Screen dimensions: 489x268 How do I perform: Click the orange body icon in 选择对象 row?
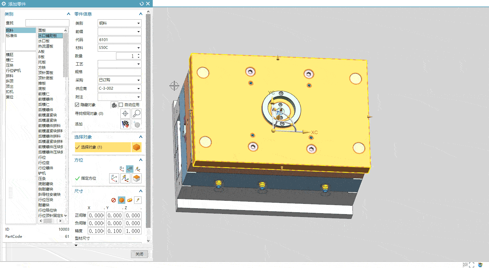point(136,147)
